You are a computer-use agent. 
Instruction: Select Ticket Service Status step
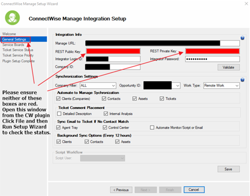[x=18, y=50]
